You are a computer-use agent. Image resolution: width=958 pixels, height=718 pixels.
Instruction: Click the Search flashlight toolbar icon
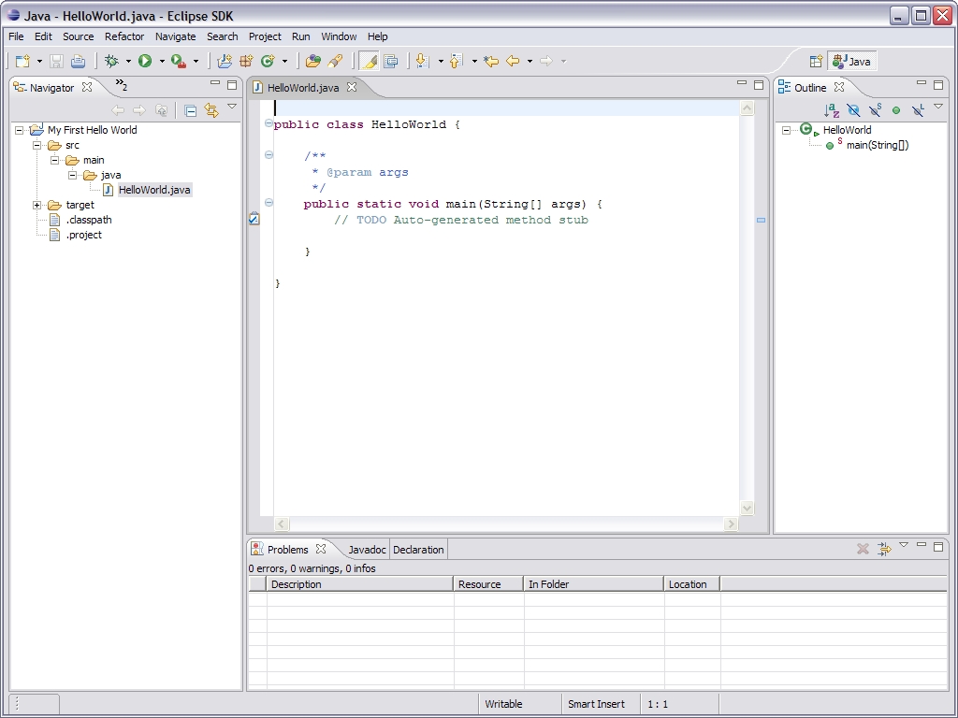pos(335,61)
